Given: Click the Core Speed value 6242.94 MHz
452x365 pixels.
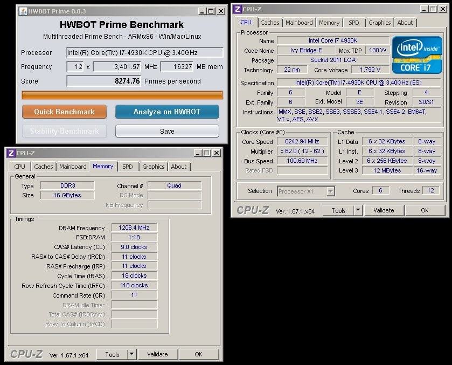Looking at the screenshot, I should [x=302, y=141].
